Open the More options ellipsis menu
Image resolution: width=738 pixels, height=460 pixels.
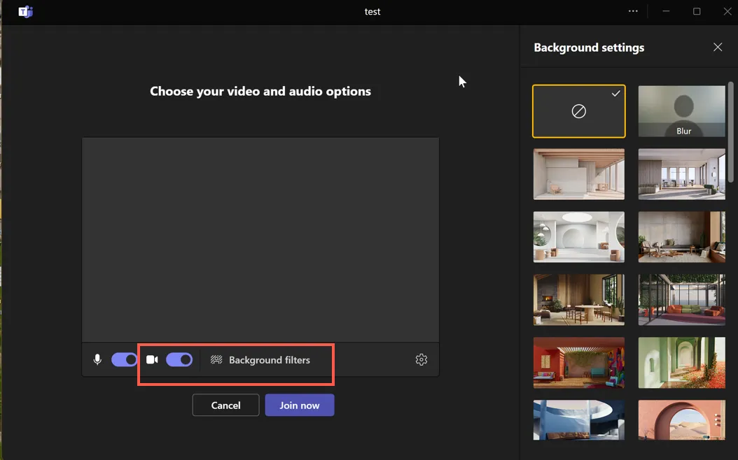click(x=633, y=11)
